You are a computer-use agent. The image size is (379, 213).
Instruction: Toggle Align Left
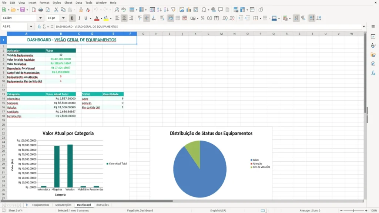(x=117, y=18)
